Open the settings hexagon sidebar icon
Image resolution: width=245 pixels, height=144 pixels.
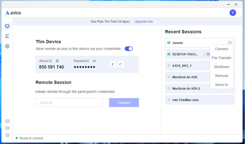point(7,46)
